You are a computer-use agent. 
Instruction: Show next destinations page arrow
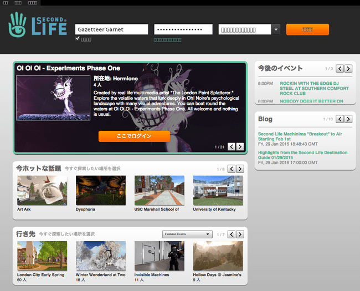pos(240,234)
